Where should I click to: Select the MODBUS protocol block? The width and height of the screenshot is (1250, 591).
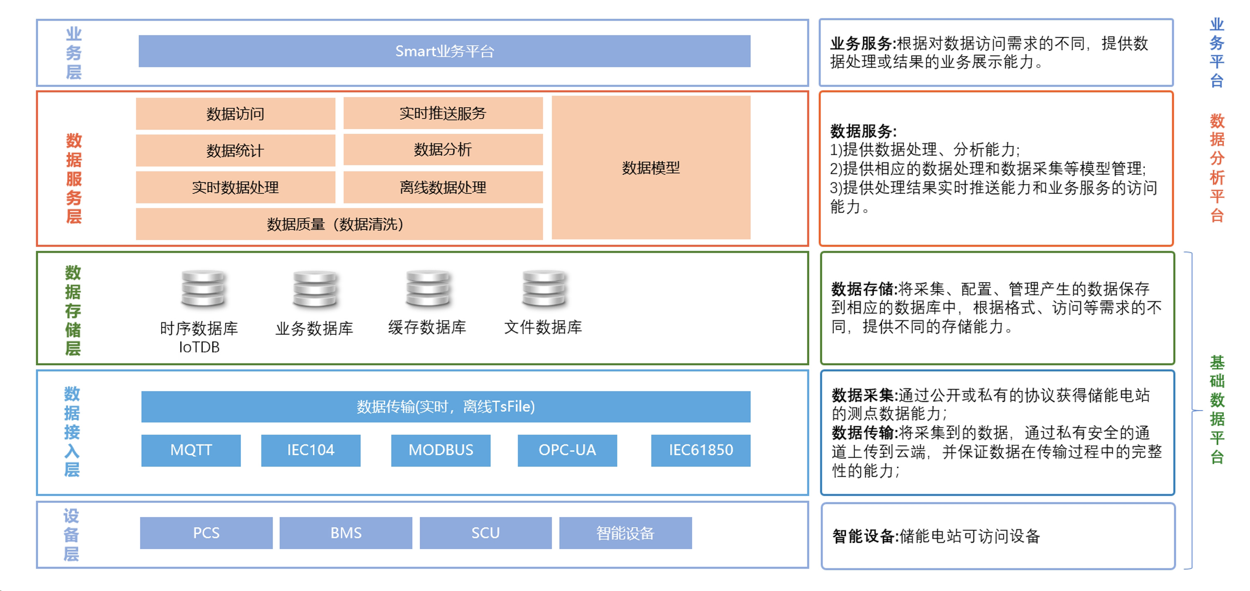pos(440,450)
